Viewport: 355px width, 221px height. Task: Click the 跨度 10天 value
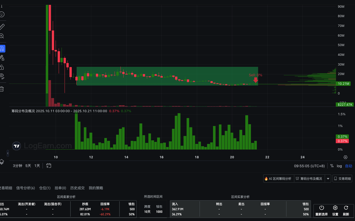(x=148, y=212)
